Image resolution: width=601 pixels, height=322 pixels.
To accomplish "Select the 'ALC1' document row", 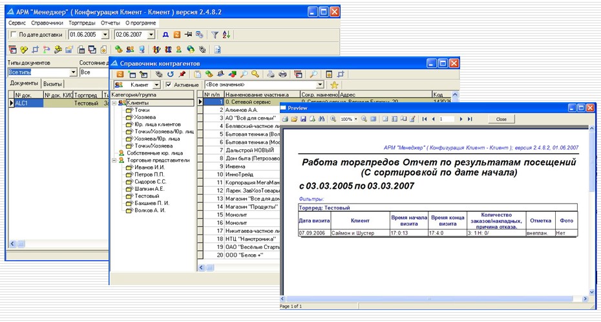I will click(58, 103).
